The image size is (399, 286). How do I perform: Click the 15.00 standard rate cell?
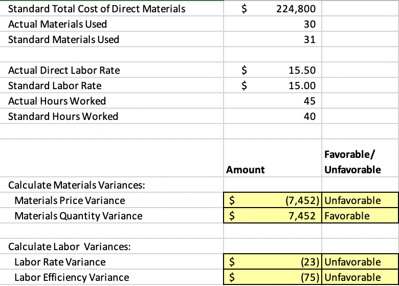tap(273, 86)
